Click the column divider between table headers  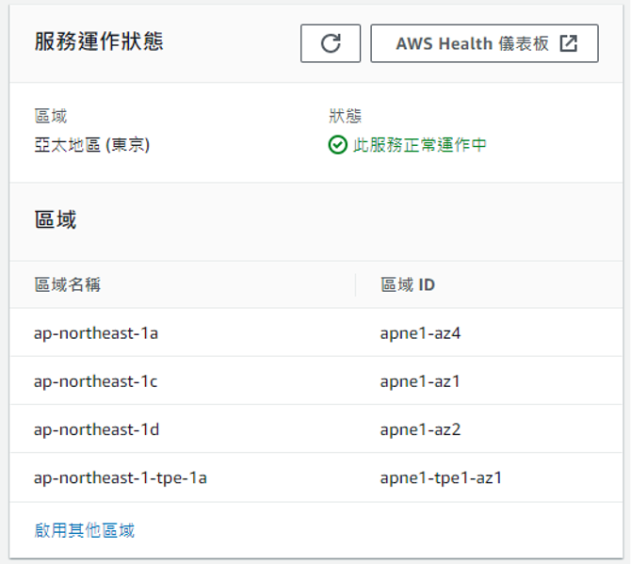355,285
